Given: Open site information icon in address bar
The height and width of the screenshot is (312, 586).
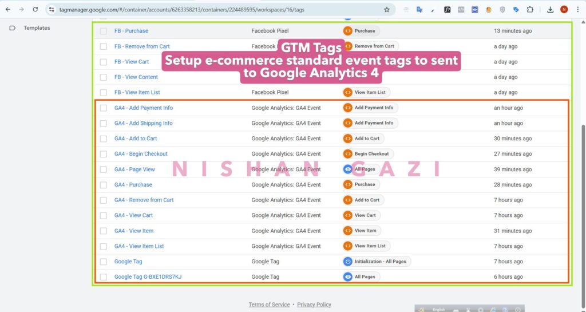Looking at the screenshot, I should point(52,10).
